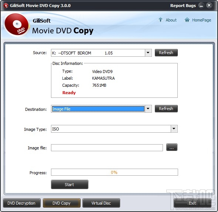This screenshot has height=212, width=218.
Task: Browse for image file with ... button
Action: tap(172, 147)
